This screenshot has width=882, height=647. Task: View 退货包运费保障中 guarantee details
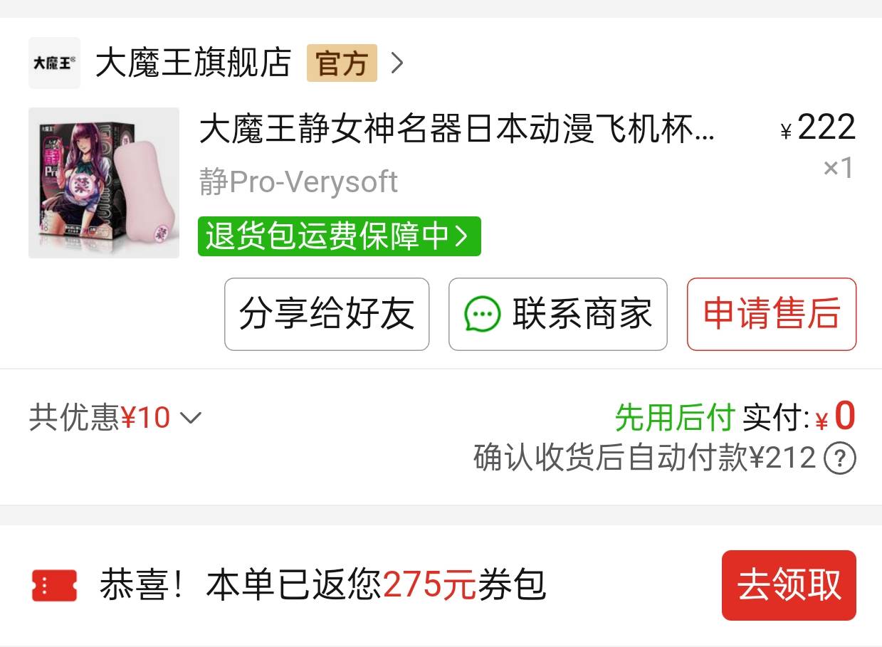tap(340, 236)
